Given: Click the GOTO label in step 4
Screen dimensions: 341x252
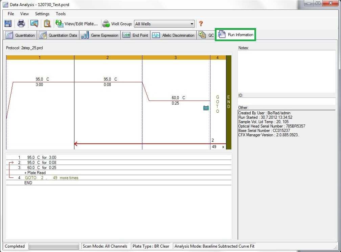Looking at the screenshot, I should [218, 104].
